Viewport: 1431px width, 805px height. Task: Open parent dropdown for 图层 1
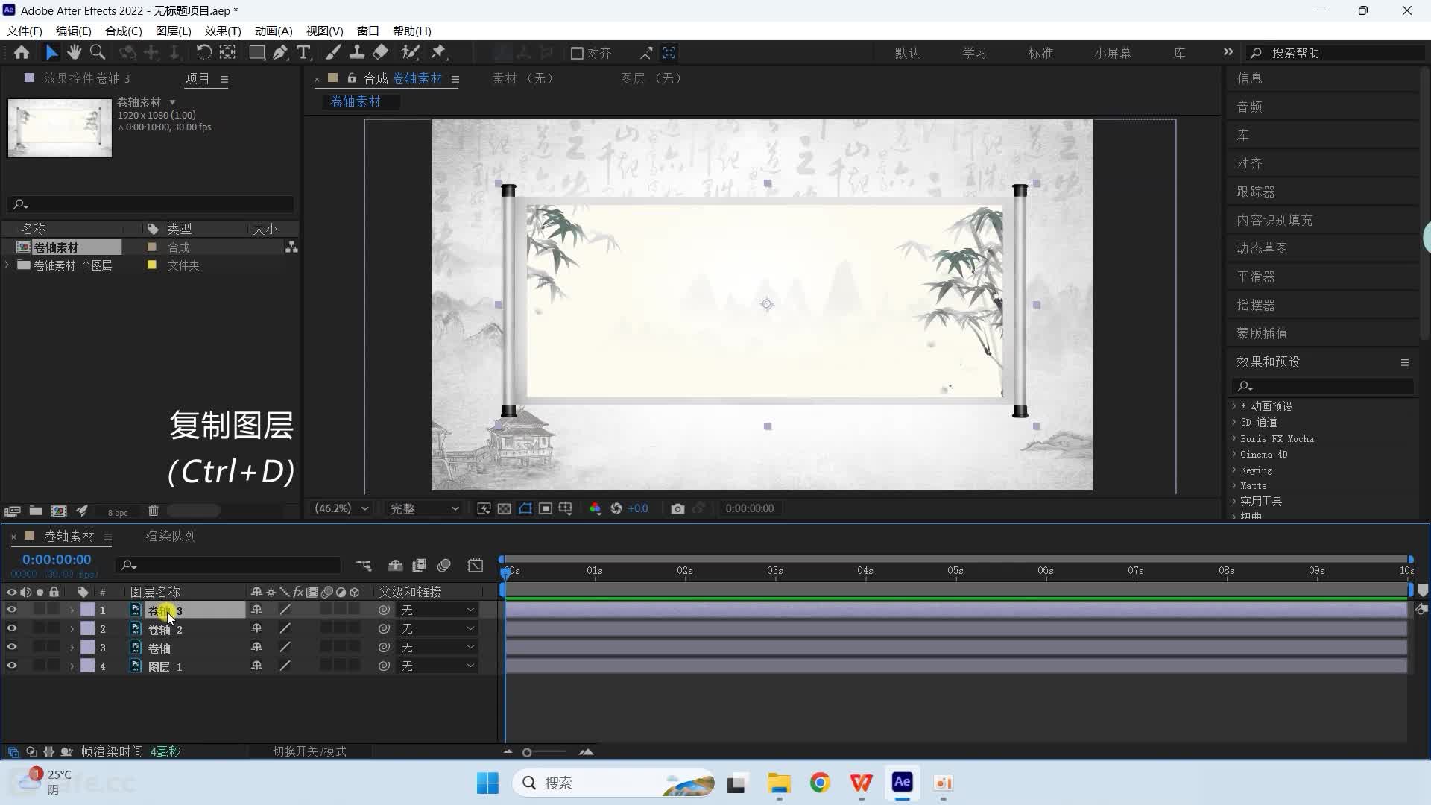437,666
